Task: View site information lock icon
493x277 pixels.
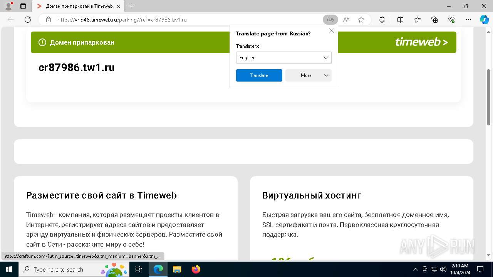Action: (x=49, y=20)
